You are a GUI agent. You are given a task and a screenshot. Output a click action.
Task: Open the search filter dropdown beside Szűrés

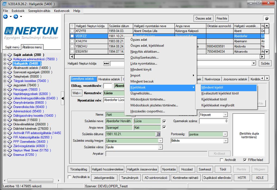[x=254, y=63]
